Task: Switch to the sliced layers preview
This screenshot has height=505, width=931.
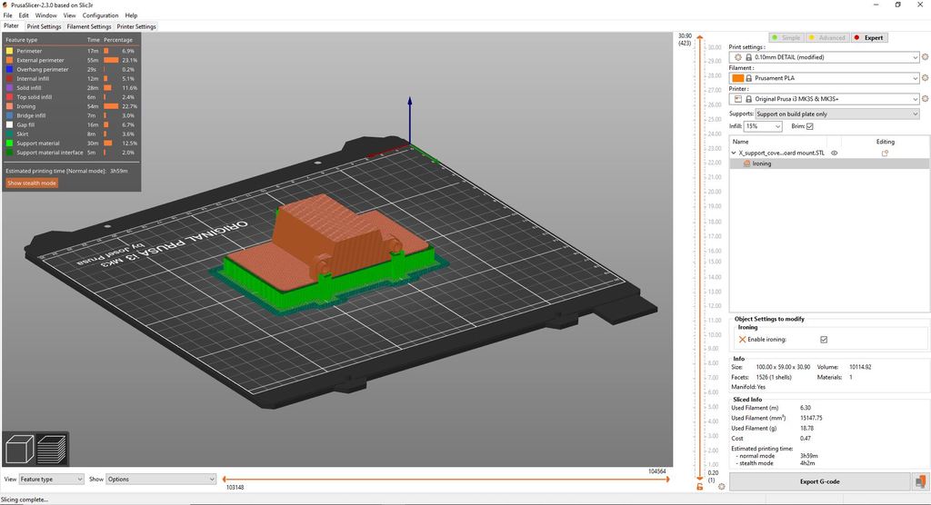Action: [51, 451]
